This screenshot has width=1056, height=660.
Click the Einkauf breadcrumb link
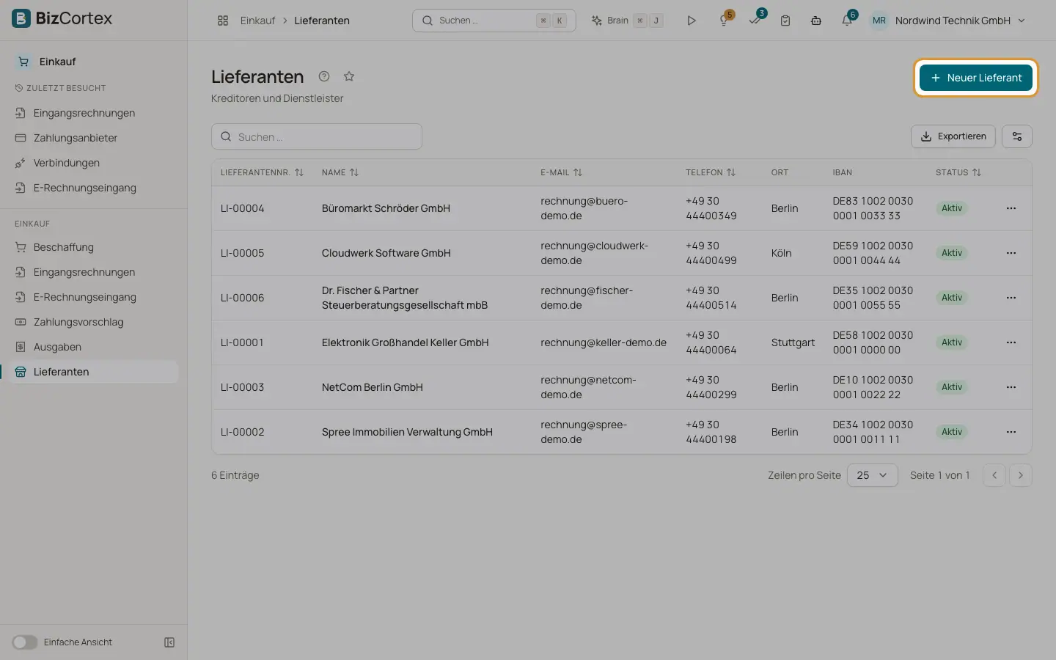(x=257, y=21)
